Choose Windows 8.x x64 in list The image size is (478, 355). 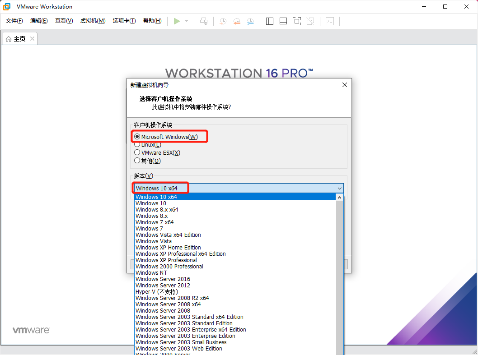click(235, 210)
